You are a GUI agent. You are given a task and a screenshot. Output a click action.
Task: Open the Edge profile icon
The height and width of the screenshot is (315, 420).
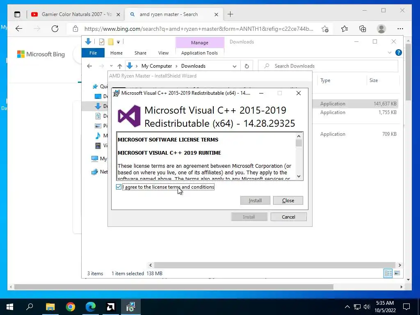(381, 29)
